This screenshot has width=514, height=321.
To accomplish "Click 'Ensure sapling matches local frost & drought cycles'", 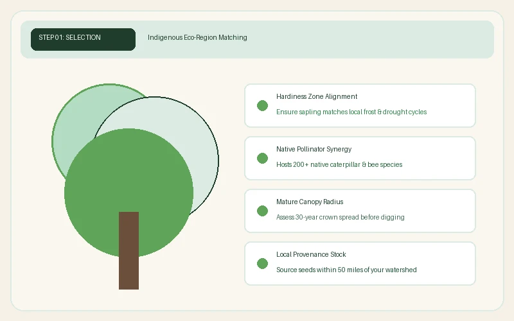I will pyautogui.click(x=351, y=112).
